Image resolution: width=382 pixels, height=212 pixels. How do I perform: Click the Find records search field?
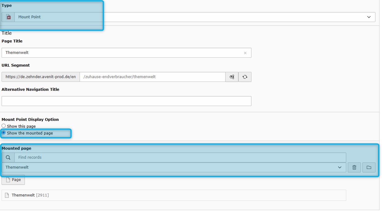click(x=180, y=157)
